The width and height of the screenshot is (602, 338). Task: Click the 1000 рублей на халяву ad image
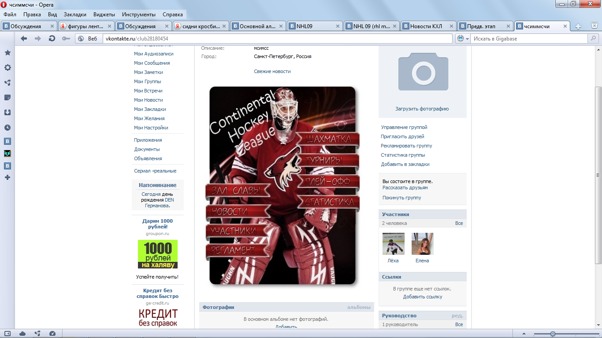[x=158, y=254]
